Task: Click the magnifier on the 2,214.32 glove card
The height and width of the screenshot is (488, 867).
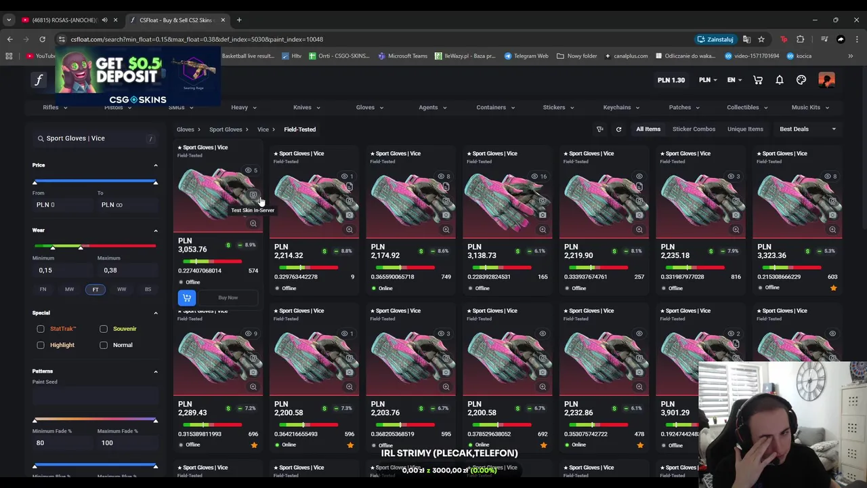Action: (x=350, y=230)
